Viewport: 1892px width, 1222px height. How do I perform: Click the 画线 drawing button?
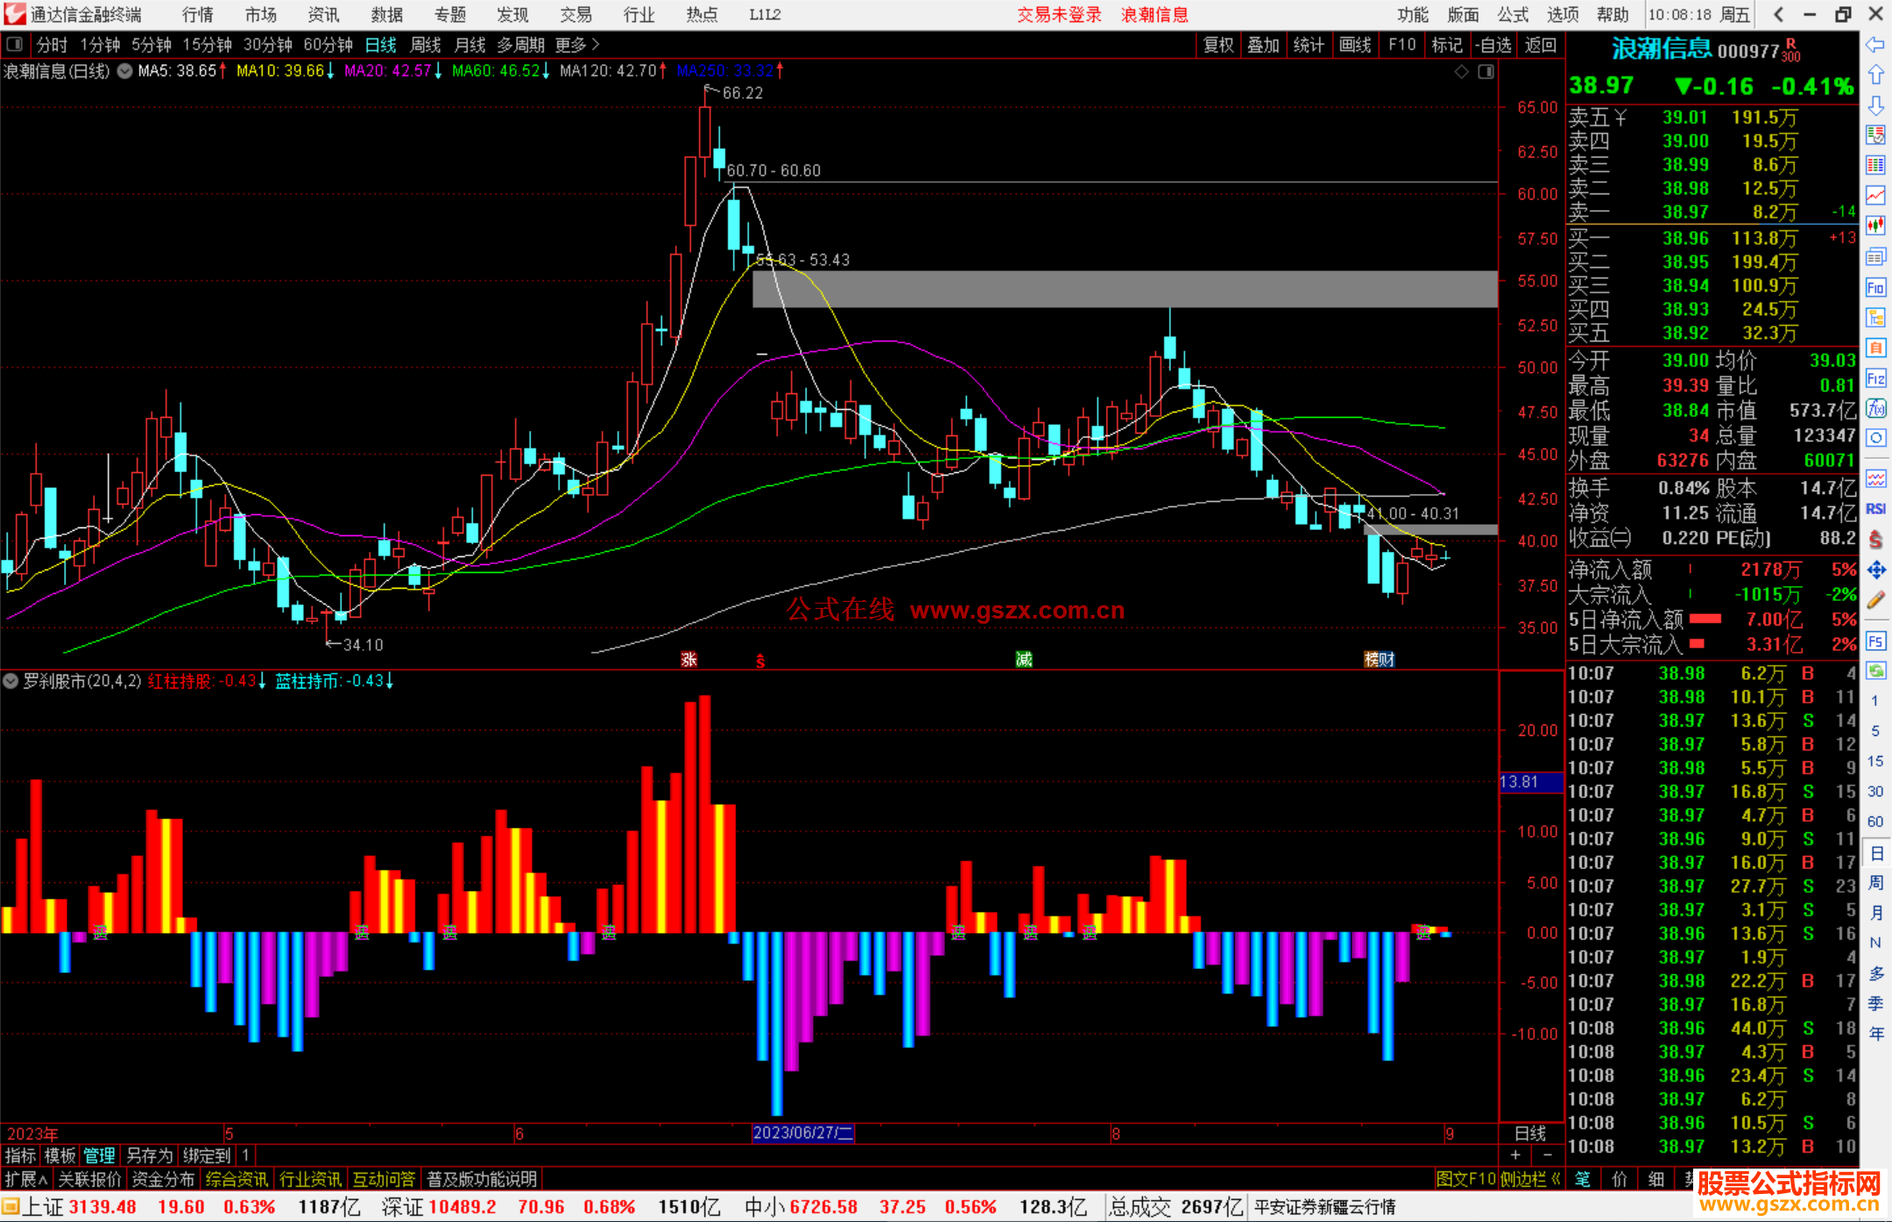pyautogui.click(x=1355, y=45)
